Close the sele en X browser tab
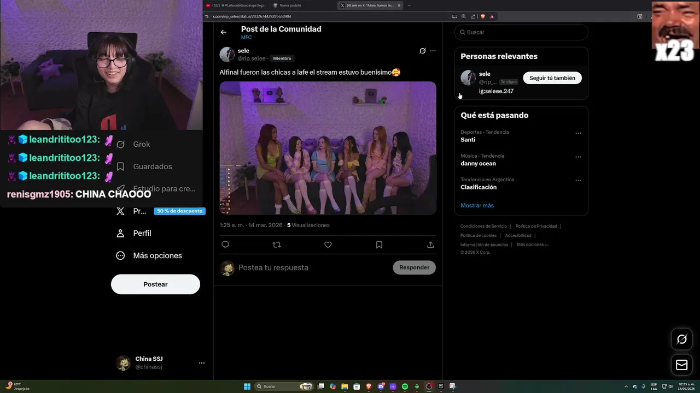Screen dimensions: 700x393 399,5
